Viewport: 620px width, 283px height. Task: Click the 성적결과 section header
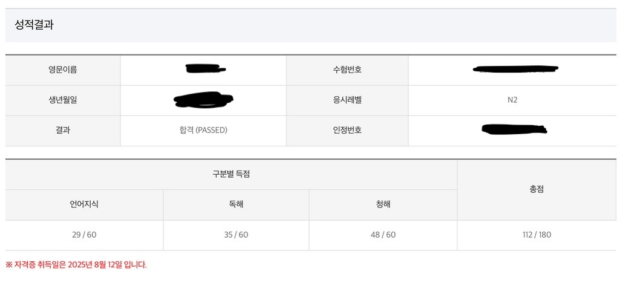(x=35, y=25)
